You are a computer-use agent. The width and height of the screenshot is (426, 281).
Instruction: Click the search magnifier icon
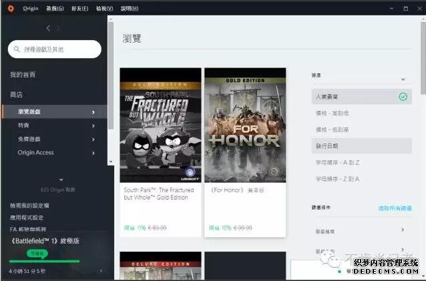(17, 49)
